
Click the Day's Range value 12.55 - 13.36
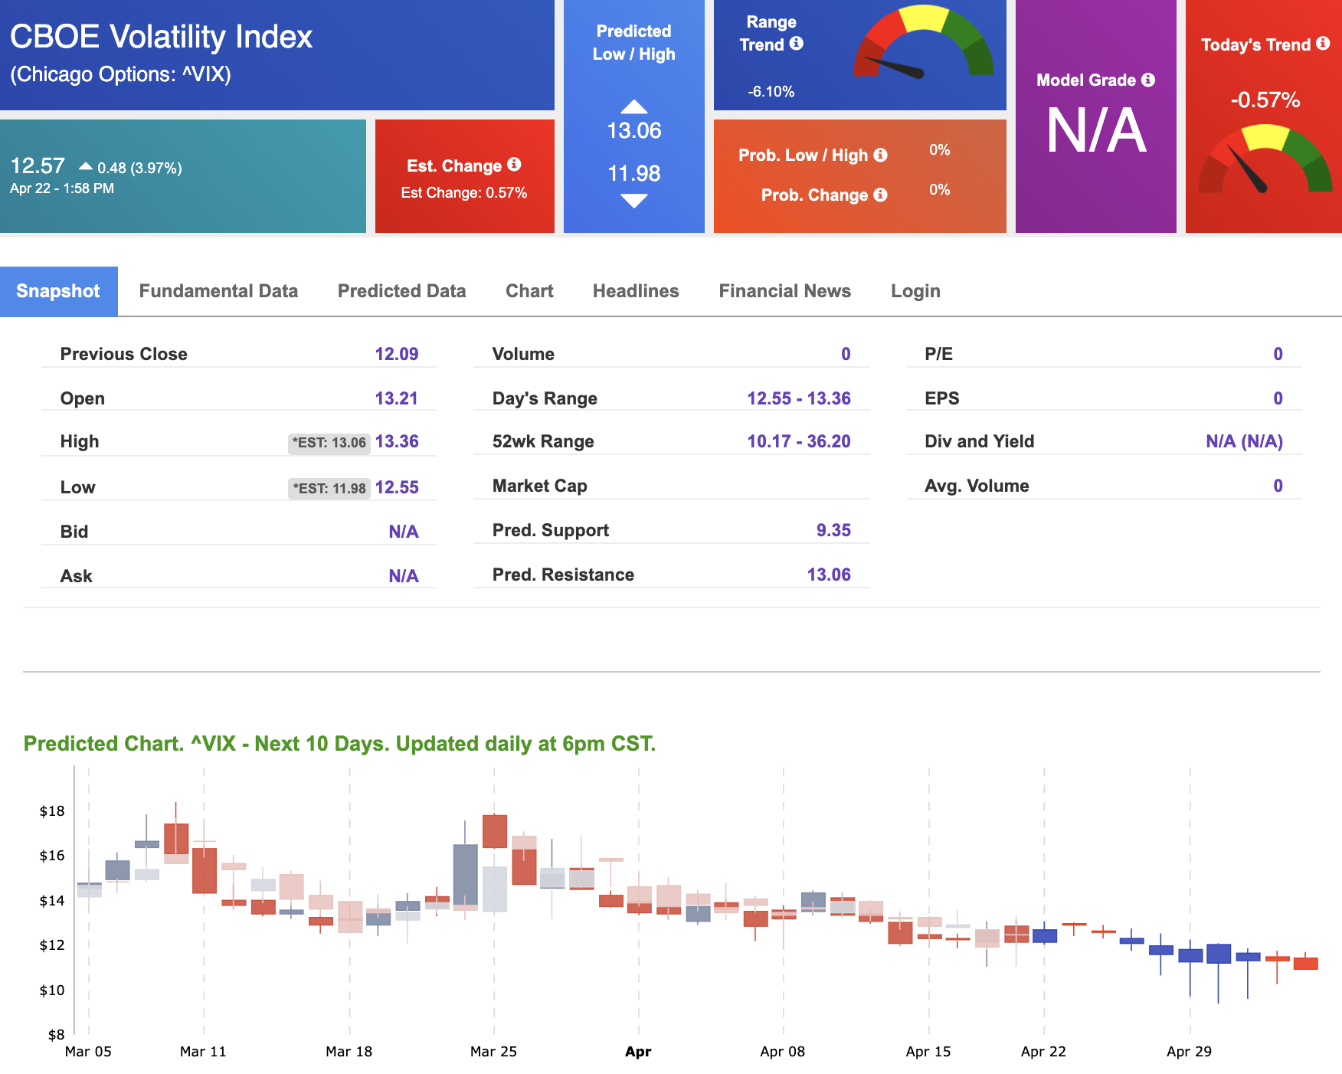pos(799,398)
